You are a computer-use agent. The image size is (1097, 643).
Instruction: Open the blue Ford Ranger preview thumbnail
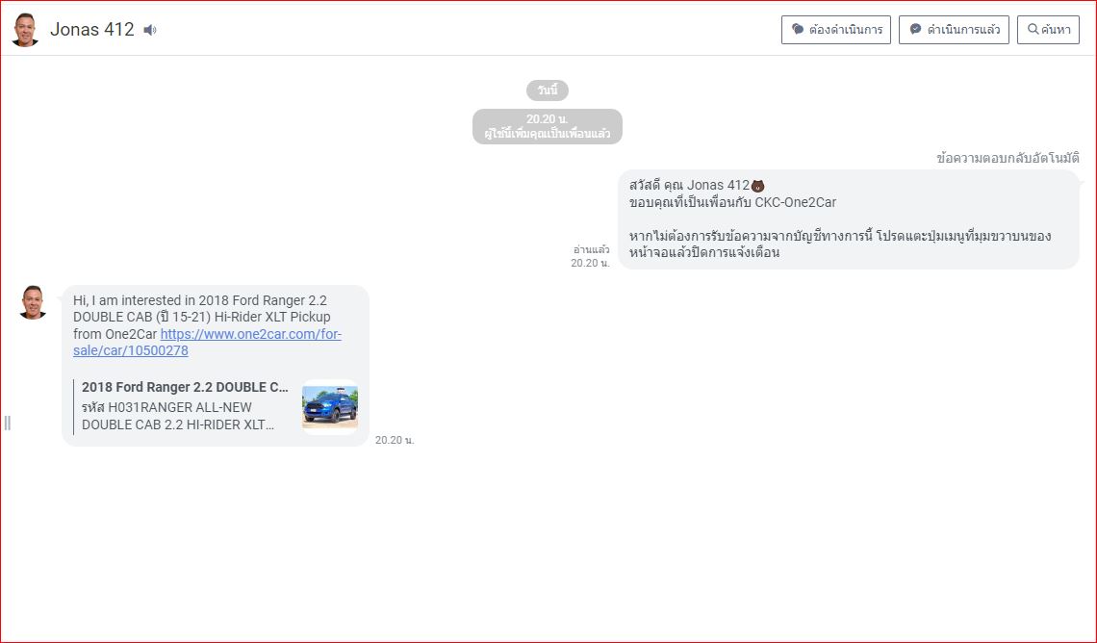pos(330,406)
